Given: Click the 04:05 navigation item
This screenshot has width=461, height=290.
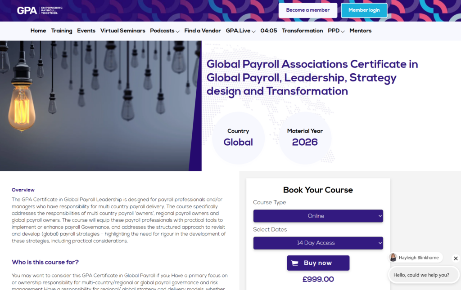Looking at the screenshot, I should tap(269, 31).
